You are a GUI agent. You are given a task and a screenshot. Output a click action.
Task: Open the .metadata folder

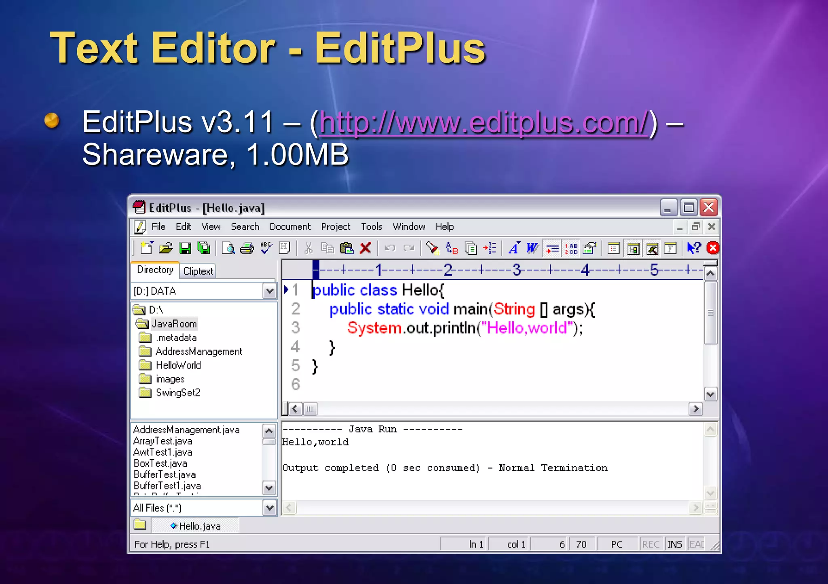(176, 337)
